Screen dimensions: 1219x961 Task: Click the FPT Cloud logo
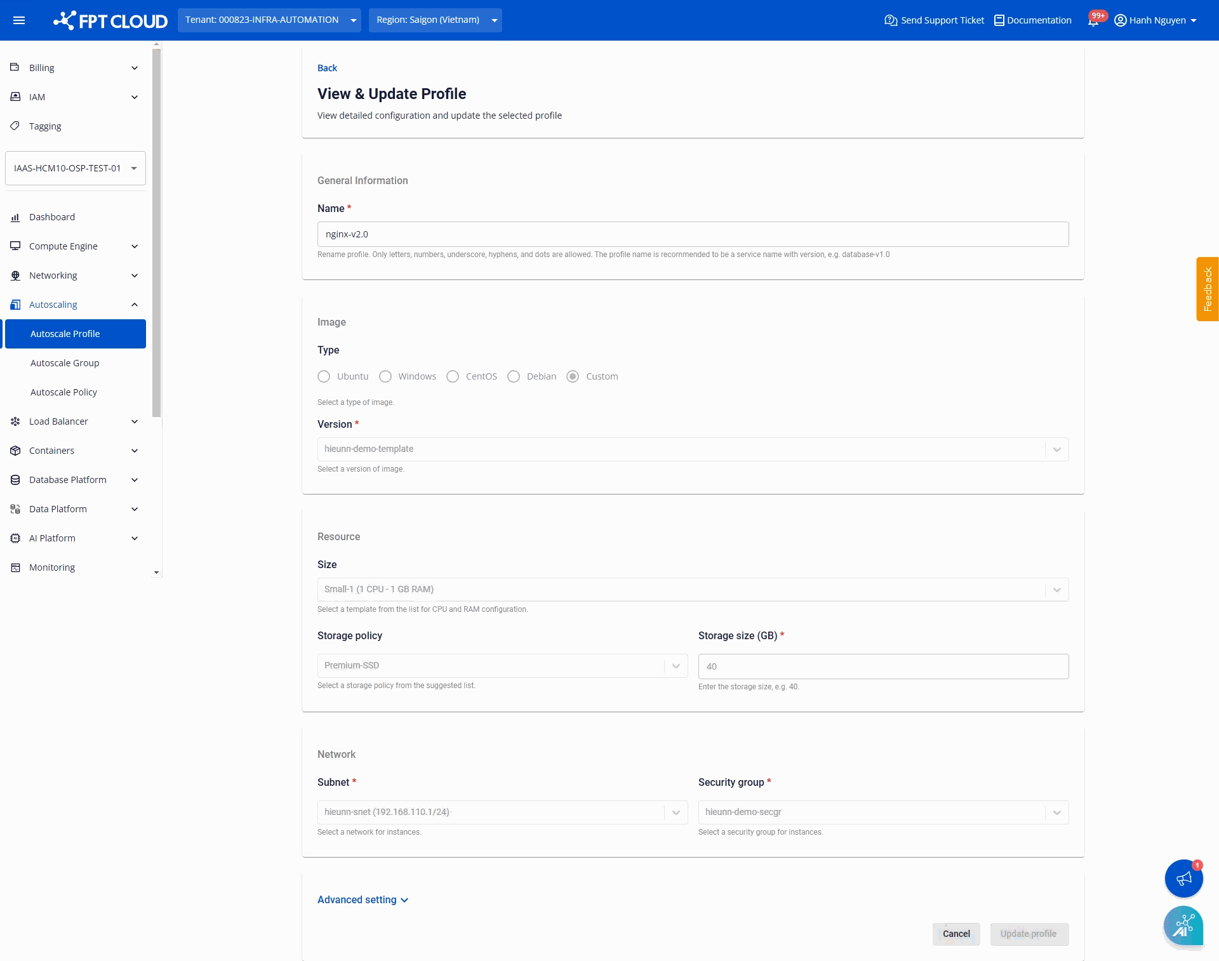click(x=110, y=20)
